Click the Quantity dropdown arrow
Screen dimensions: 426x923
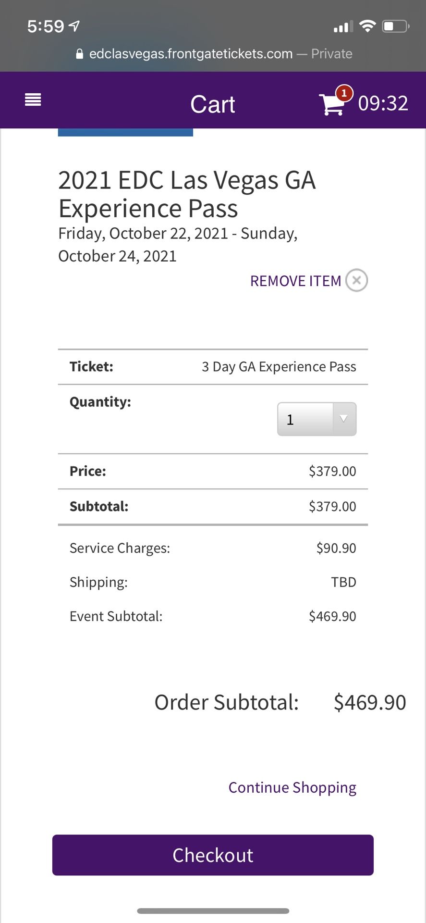click(344, 419)
